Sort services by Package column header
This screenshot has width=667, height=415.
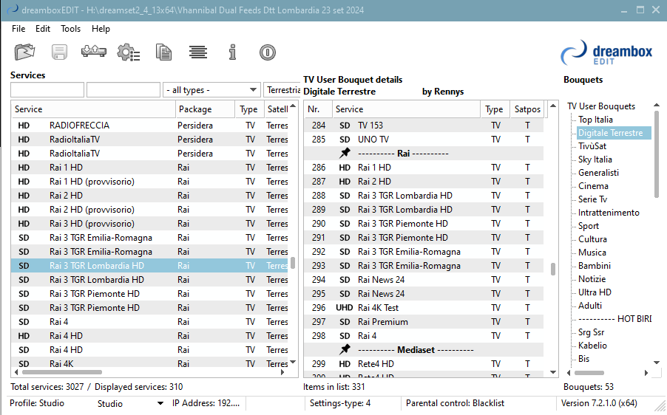point(205,109)
